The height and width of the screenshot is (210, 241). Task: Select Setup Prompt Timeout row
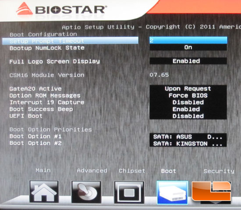(x=70, y=41)
